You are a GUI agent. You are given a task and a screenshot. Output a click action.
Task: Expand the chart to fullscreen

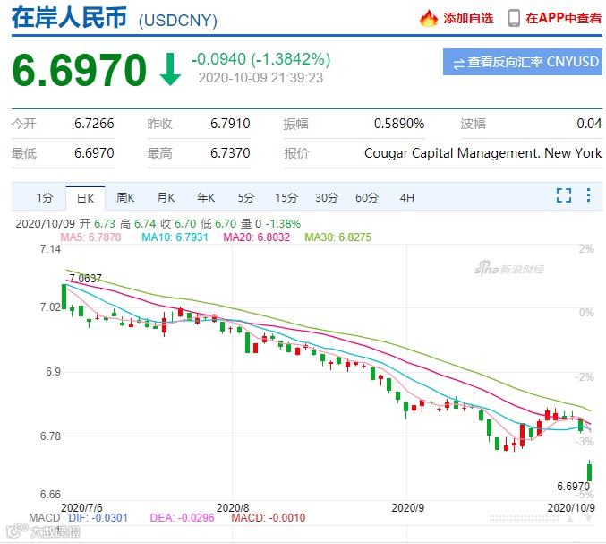pos(564,195)
